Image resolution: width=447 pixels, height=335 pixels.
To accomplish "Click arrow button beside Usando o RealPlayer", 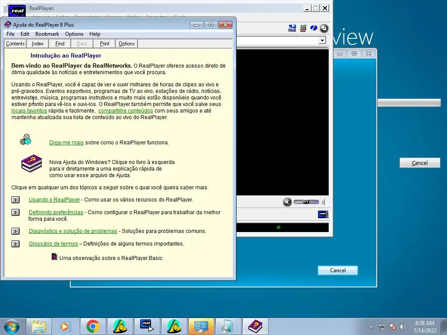I will pos(15,200).
